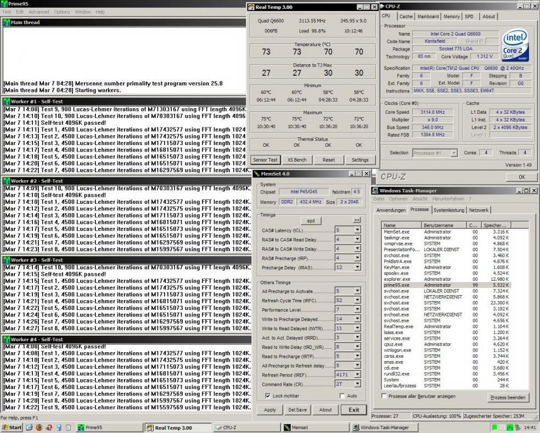The image size is (540, 433).
Task: Click Apply in MemSet
Action: pyautogui.click(x=270, y=410)
